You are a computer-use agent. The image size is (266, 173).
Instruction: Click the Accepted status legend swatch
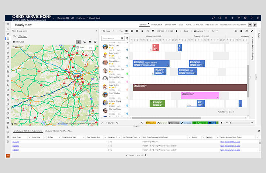click(x=151, y=123)
